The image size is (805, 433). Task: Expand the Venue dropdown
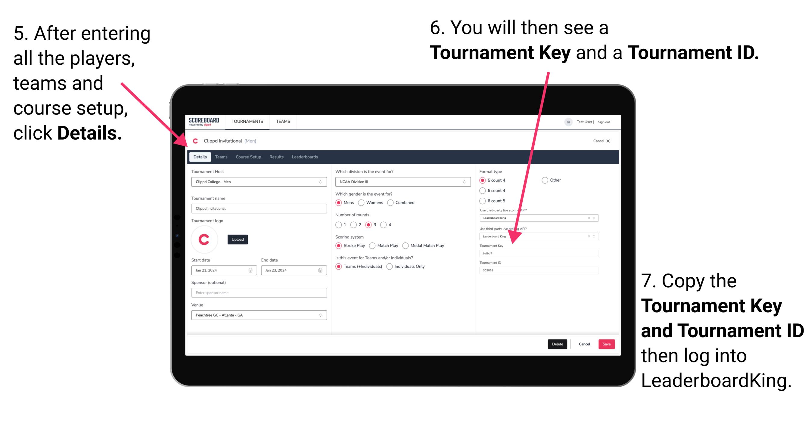coord(320,316)
